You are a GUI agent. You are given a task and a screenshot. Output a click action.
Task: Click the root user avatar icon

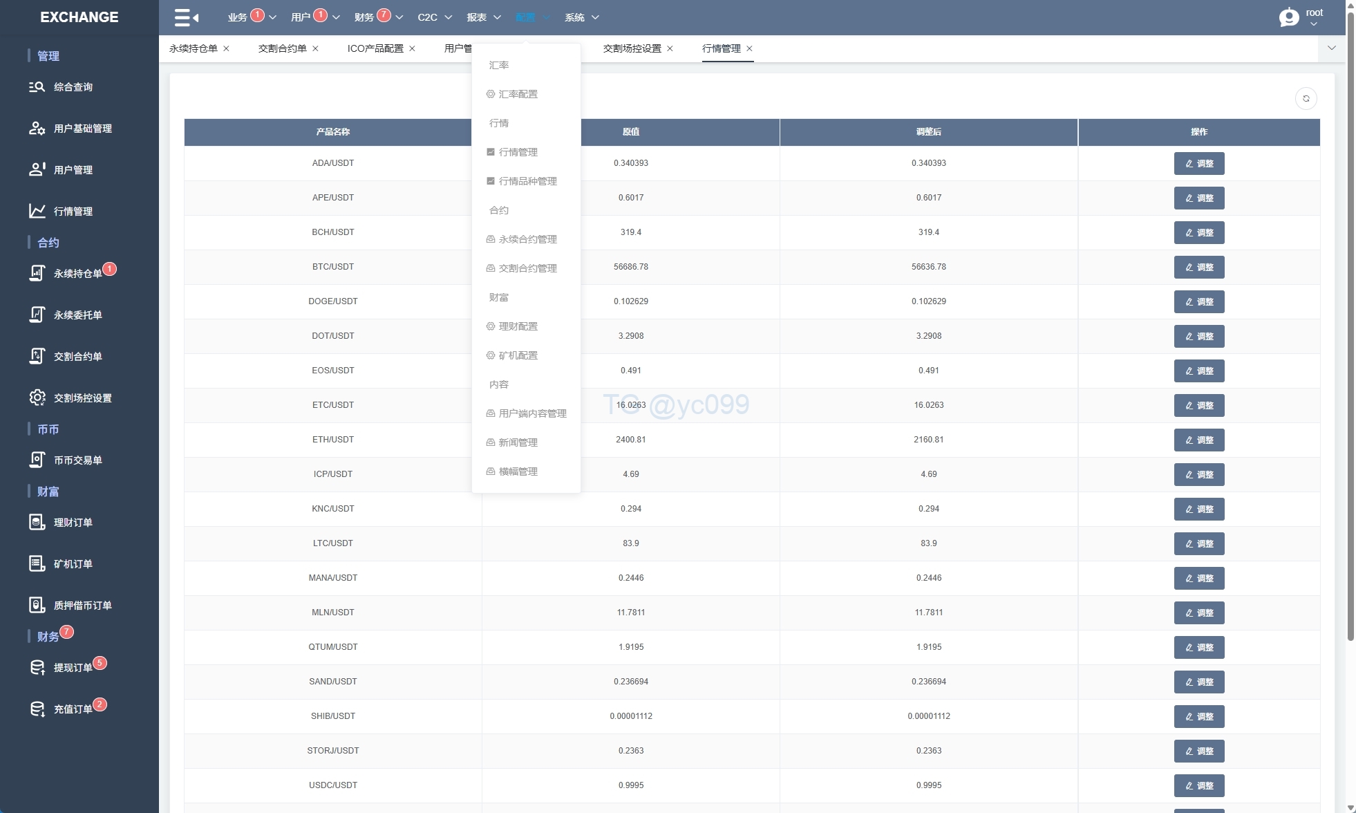(1289, 17)
